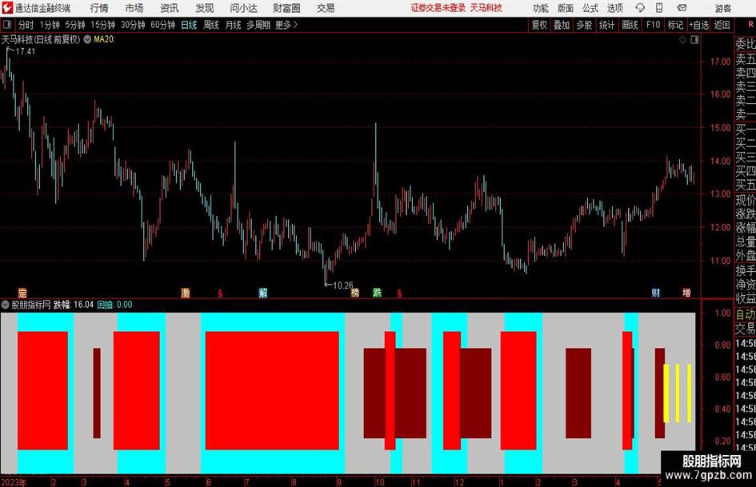756x487 pixels.
Task: Open the mail message icon
Action: point(682,8)
